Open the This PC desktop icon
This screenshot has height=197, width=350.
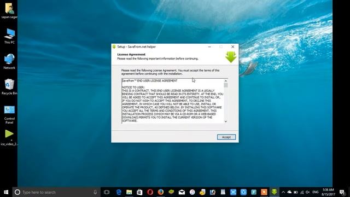point(9,36)
